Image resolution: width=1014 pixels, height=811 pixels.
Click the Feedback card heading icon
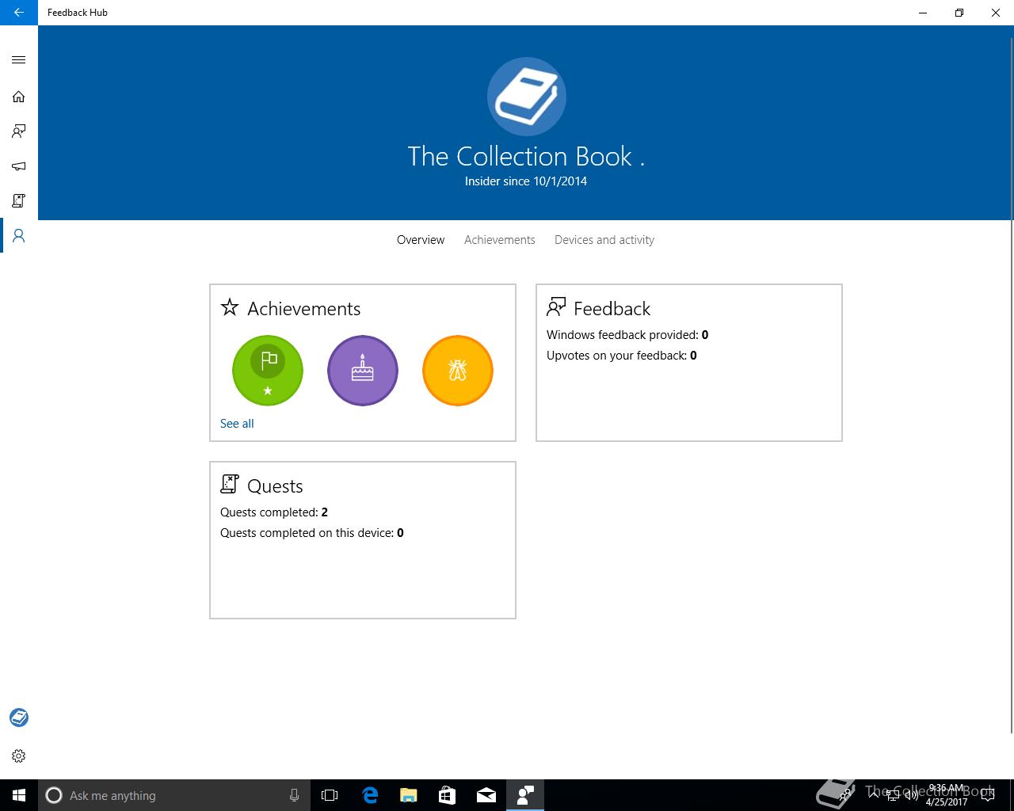click(556, 307)
